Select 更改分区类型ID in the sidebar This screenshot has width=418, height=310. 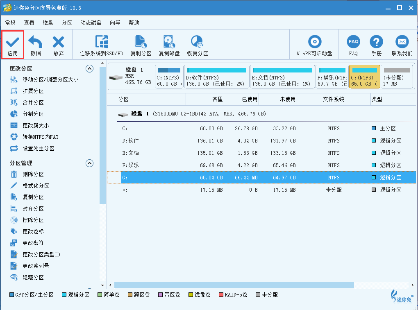tap(35, 254)
